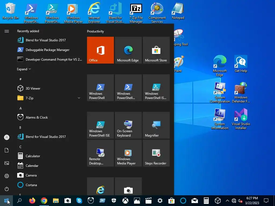Launch Microsoft Edge tile in Start menu
The height and width of the screenshot is (206, 275).
click(x=128, y=50)
